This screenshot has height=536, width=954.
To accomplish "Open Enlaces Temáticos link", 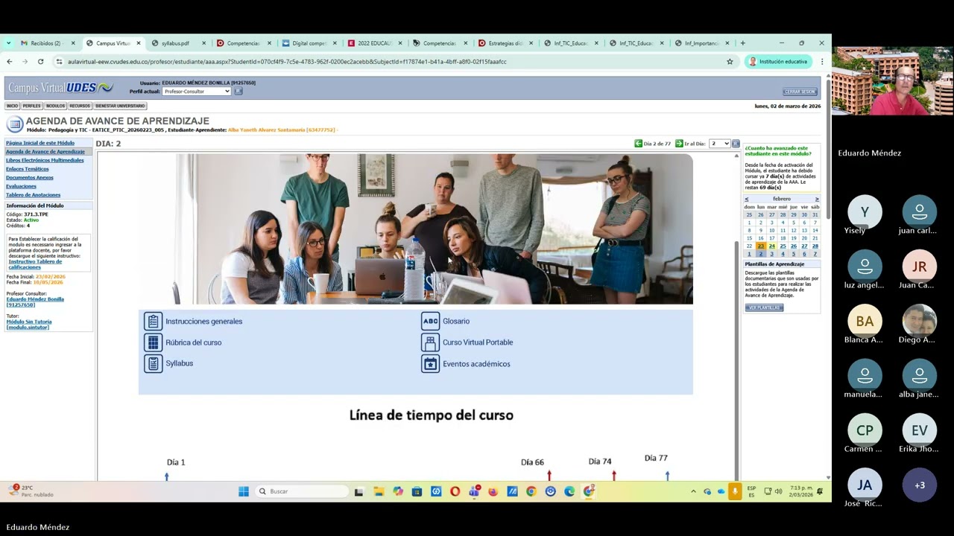I will pyautogui.click(x=28, y=169).
